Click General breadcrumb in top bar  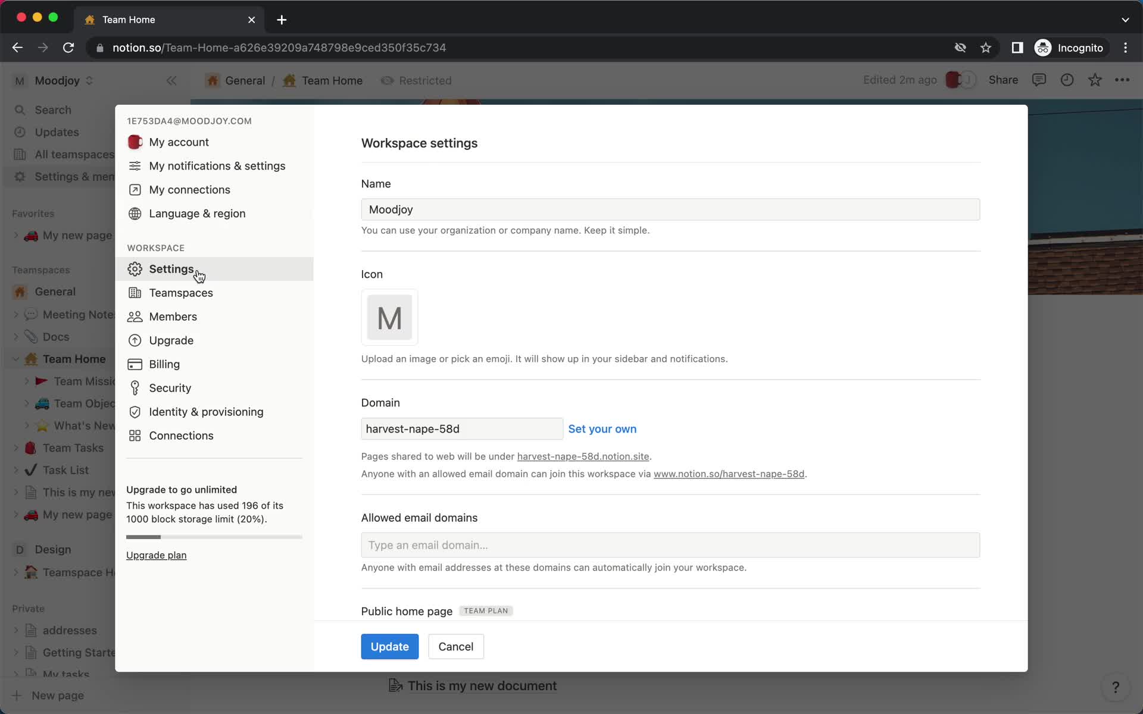click(236, 80)
